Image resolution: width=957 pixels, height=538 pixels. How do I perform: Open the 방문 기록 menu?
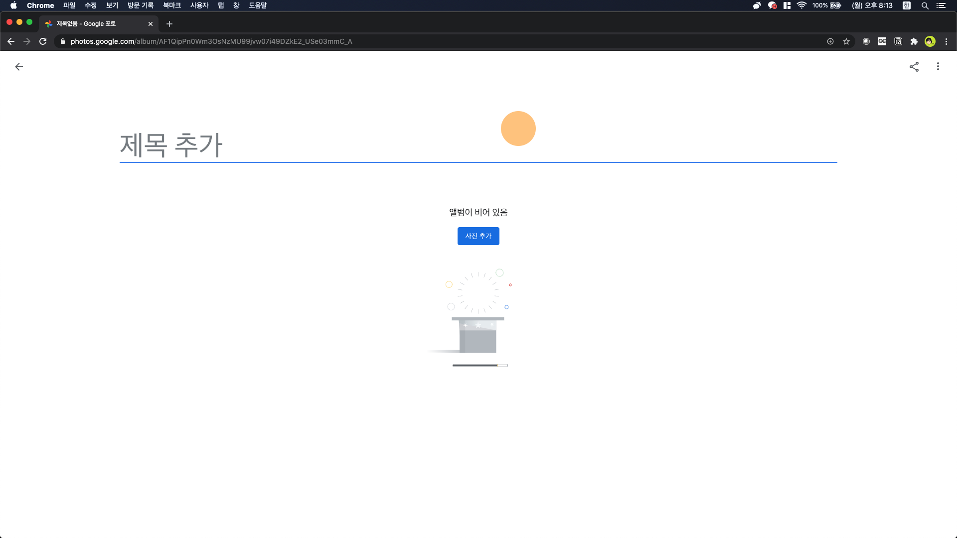140,5
